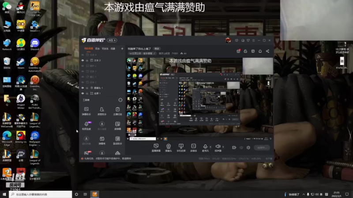Switch to the 我的场景 tab
The image size is (353, 198).
point(89,48)
